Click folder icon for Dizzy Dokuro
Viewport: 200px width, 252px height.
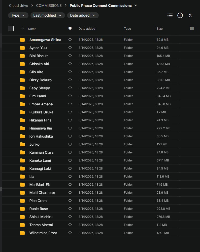(22, 80)
